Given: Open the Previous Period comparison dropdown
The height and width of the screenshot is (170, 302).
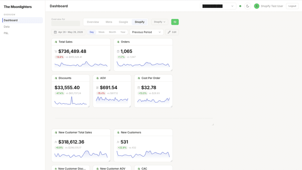Looking at the screenshot, I should point(147,32).
